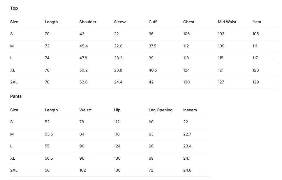Select cuff value 40.5 for size XL
The width and height of the screenshot is (282, 180).
[x=153, y=70]
